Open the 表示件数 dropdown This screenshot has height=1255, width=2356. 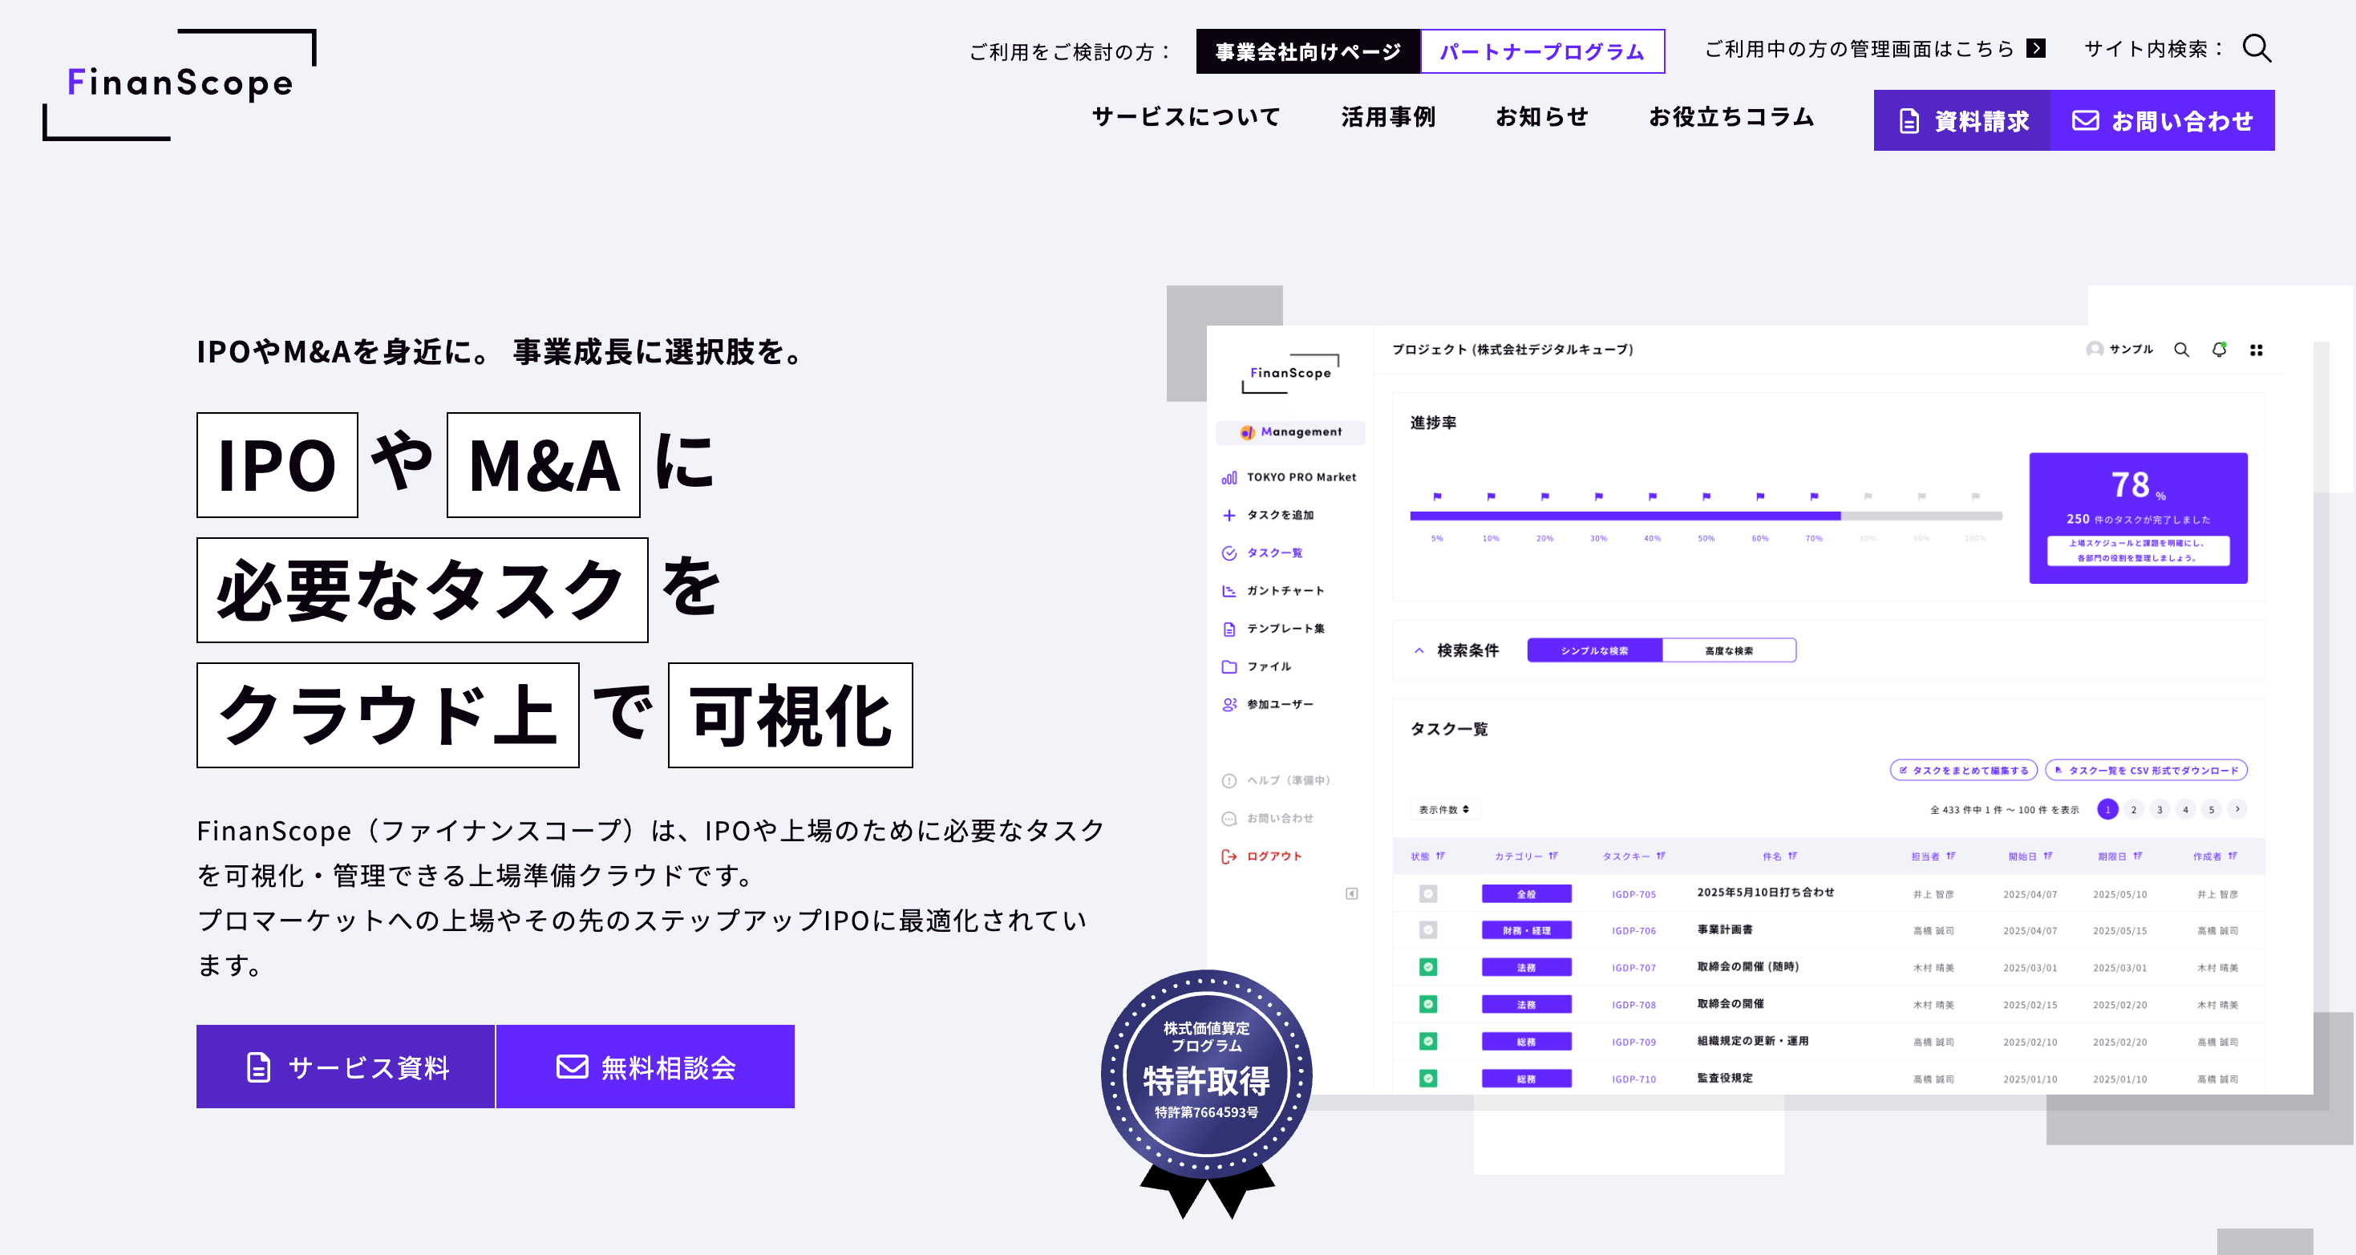click(1444, 809)
